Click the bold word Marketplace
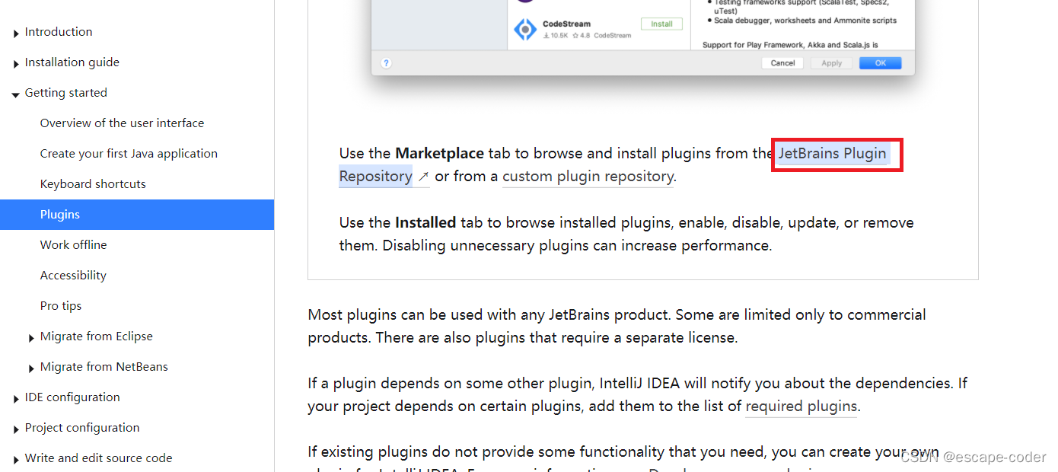The height and width of the screenshot is (472, 1058). click(439, 153)
